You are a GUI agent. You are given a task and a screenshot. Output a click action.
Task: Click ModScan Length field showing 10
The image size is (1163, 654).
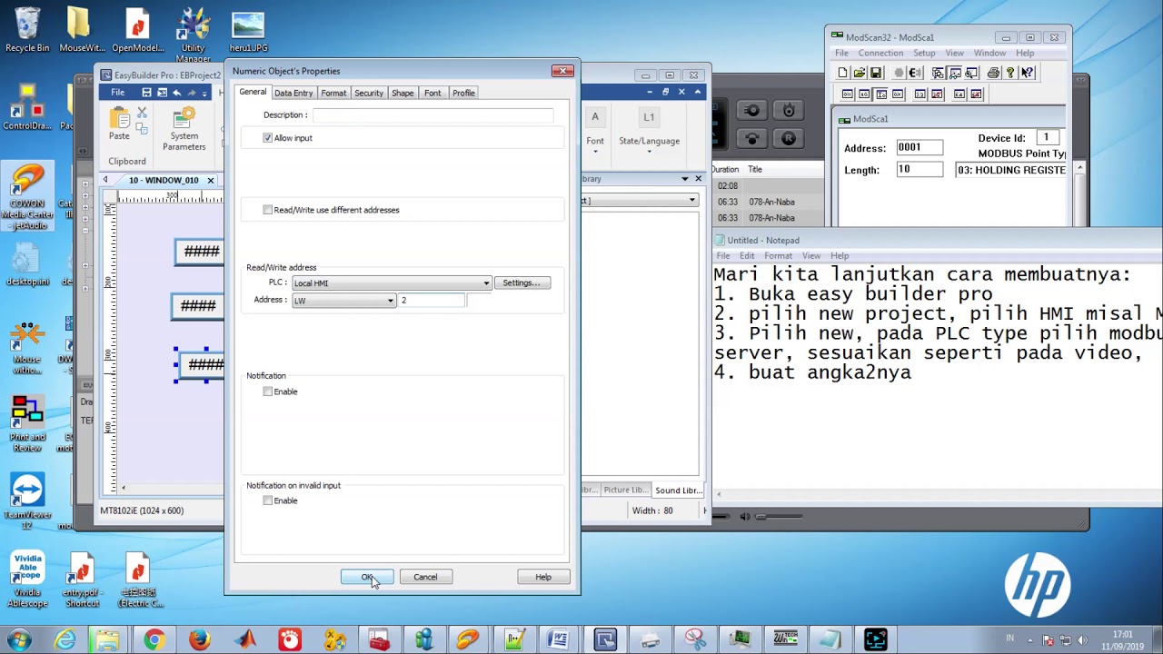click(x=919, y=170)
